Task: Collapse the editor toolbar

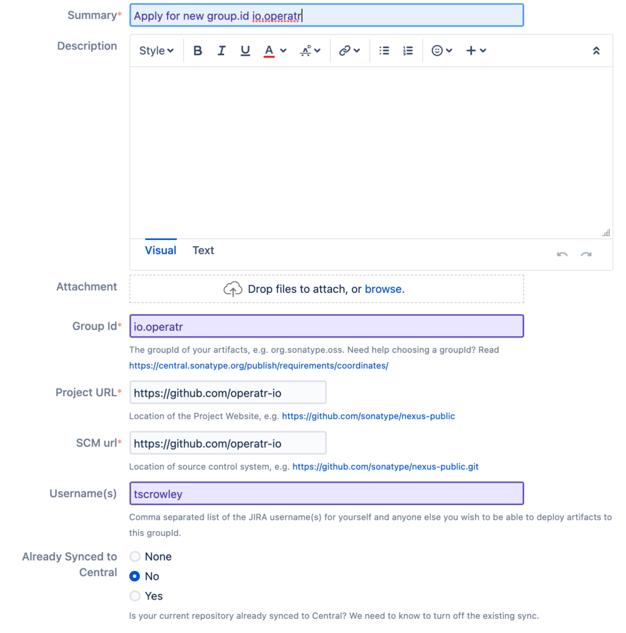Action: pos(596,50)
